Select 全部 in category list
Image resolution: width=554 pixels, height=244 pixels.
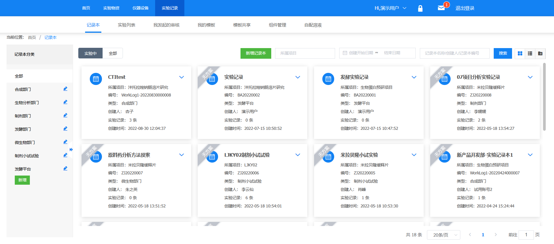point(19,76)
